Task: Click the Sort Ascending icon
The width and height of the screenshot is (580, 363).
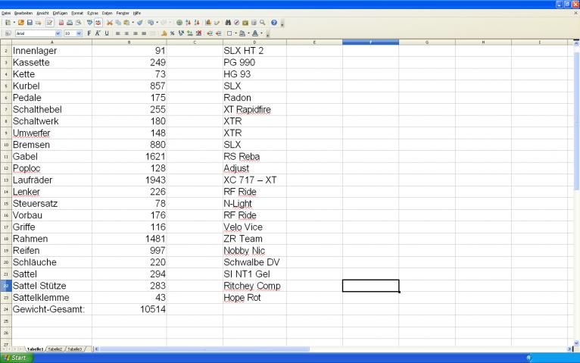Action: pos(189,23)
